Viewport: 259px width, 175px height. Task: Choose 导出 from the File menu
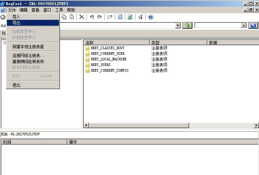click(x=16, y=23)
